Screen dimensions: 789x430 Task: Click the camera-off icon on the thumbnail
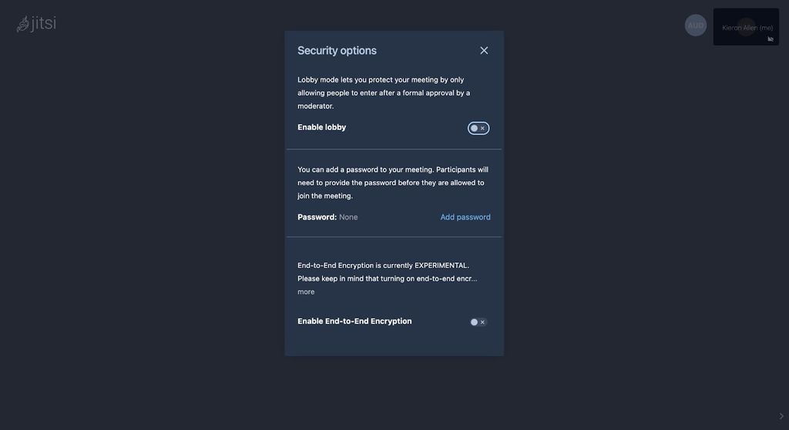771,38
